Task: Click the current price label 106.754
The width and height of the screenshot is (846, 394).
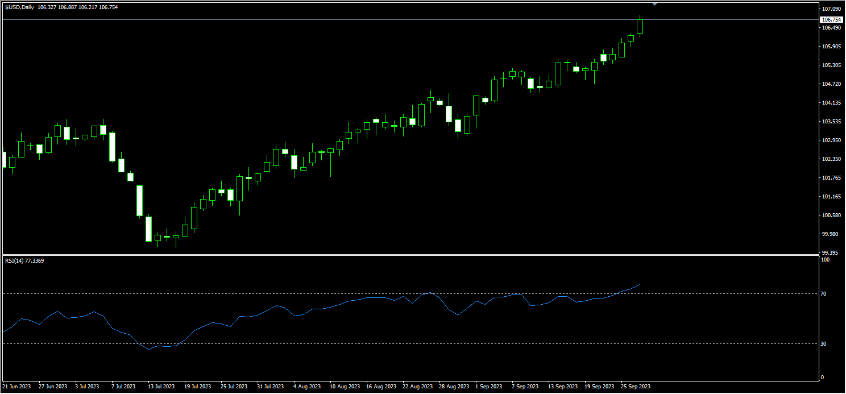Action: click(831, 20)
